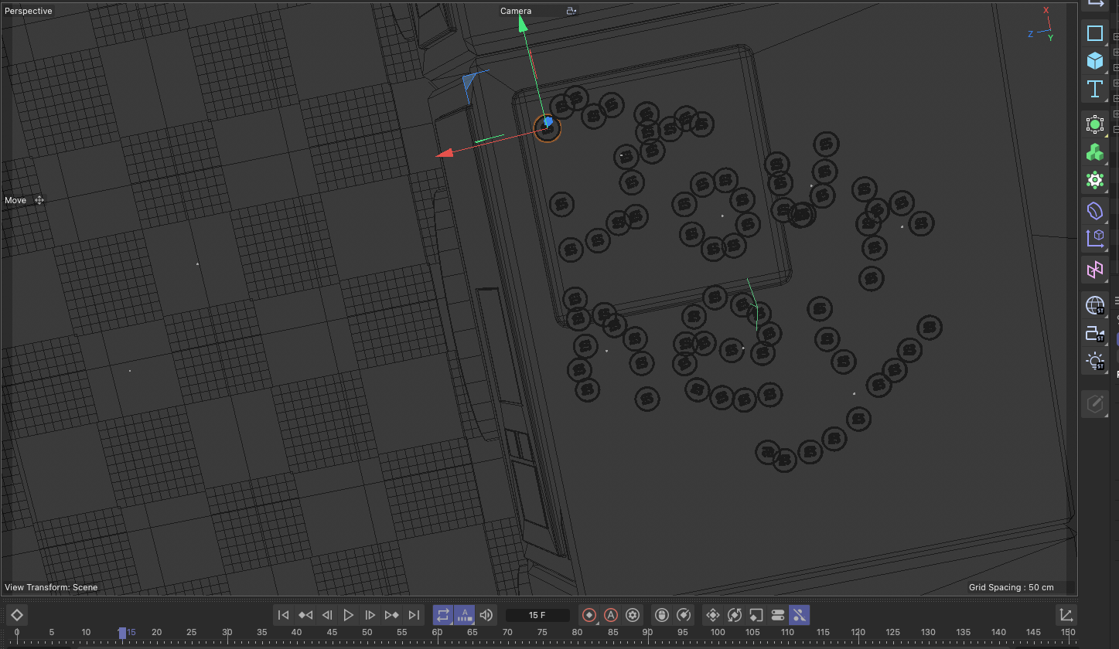Click the Camera label at the viewport top
The height and width of the screenshot is (649, 1119).
(x=516, y=11)
